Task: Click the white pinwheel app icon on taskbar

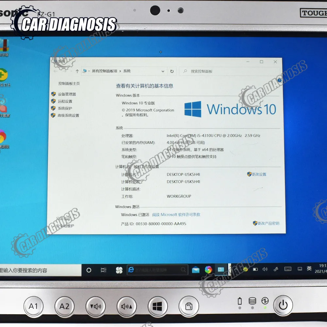Action: tap(119, 270)
